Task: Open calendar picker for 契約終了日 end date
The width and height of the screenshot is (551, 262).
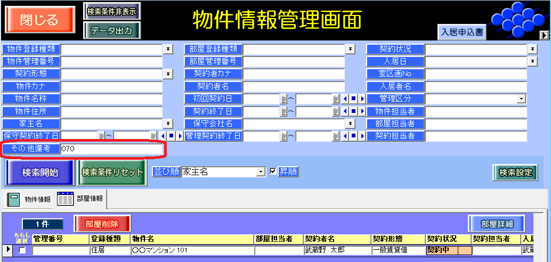Action: point(336,111)
